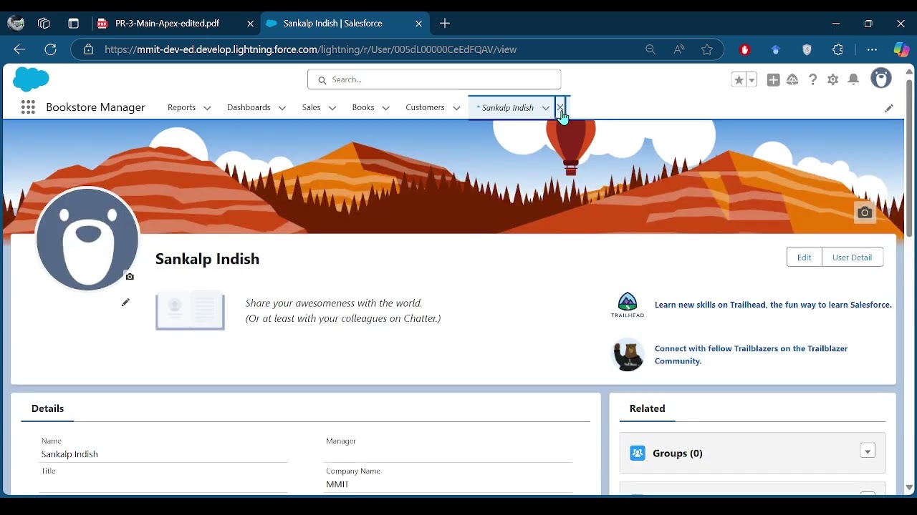Click the Edit button
Screen dimensions: 917x515
click(x=805, y=257)
